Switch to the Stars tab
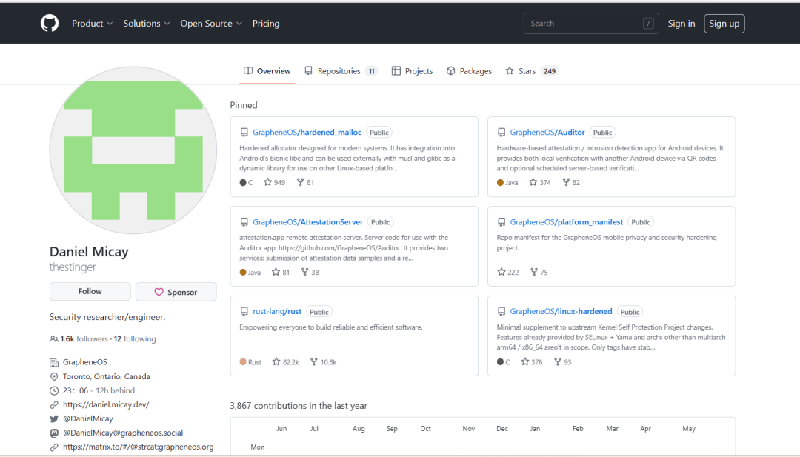Viewport: 800px width, 457px height. pos(531,71)
